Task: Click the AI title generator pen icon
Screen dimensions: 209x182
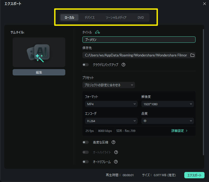Action: pos(97,32)
